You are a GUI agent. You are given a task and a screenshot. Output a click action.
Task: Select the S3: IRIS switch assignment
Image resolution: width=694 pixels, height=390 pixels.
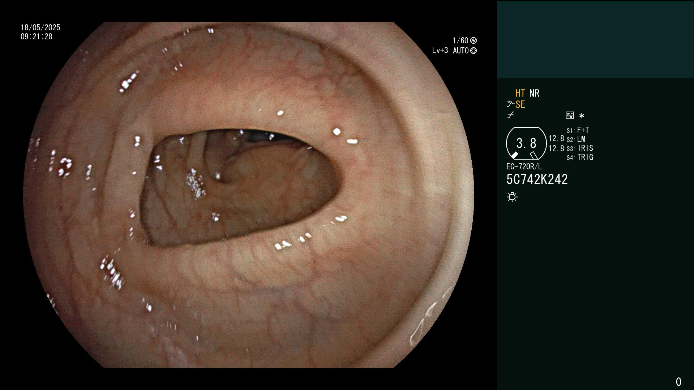[x=580, y=148]
